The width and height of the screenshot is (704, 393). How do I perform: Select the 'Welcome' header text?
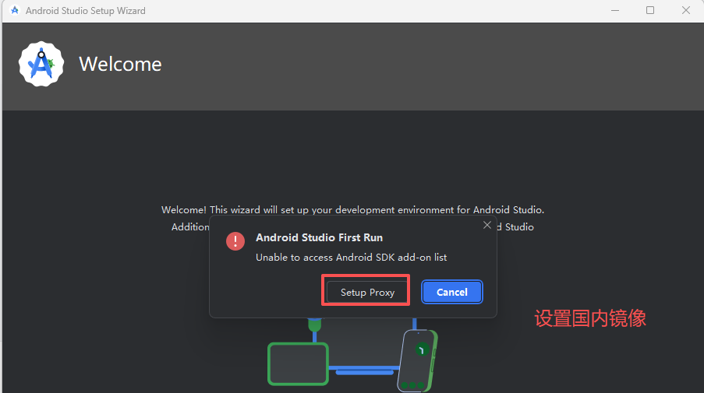[x=120, y=64]
